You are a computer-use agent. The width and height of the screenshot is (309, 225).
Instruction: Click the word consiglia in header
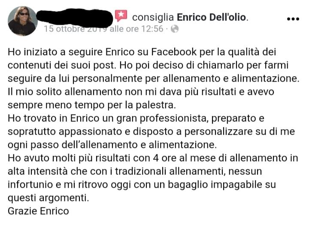pos(153,18)
